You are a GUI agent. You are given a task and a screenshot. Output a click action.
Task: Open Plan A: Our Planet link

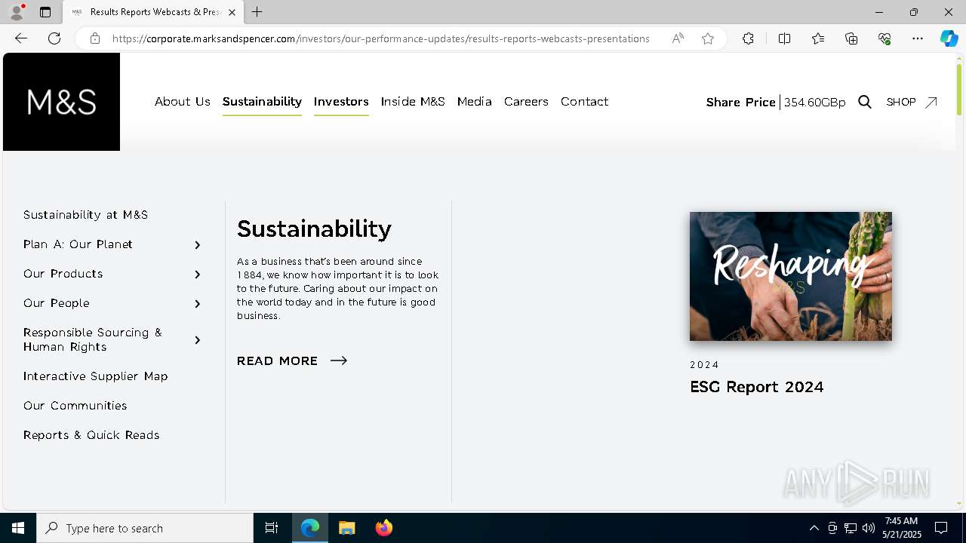(x=78, y=244)
